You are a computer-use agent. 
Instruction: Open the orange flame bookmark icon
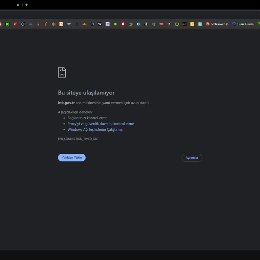(38, 24)
